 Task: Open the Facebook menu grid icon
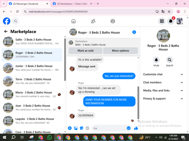[162, 21]
